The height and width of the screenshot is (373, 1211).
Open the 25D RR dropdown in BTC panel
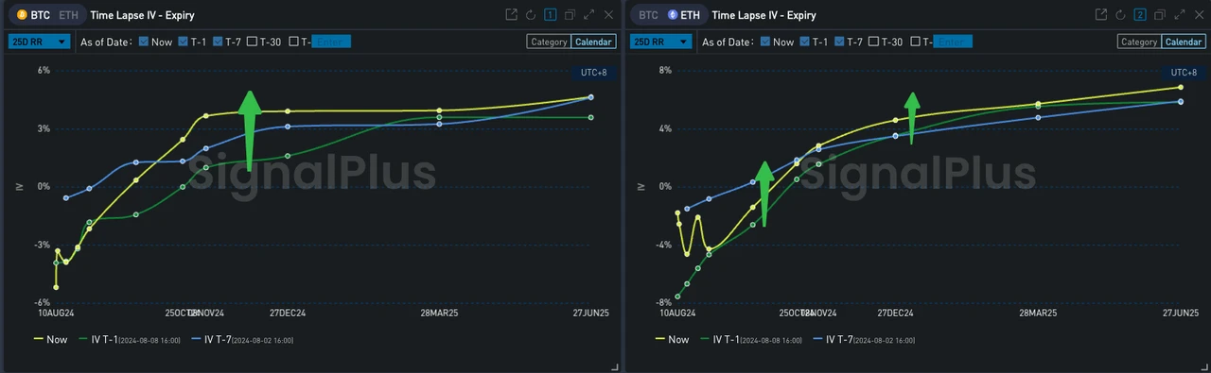click(39, 42)
